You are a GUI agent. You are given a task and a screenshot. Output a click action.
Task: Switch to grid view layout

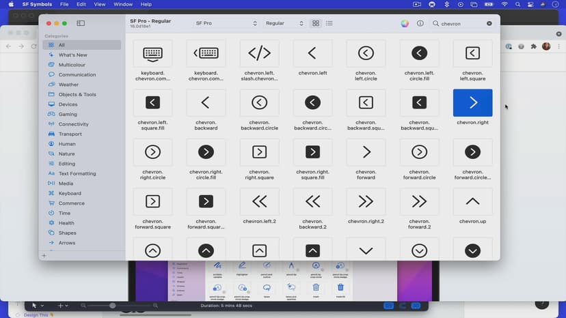click(316, 23)
